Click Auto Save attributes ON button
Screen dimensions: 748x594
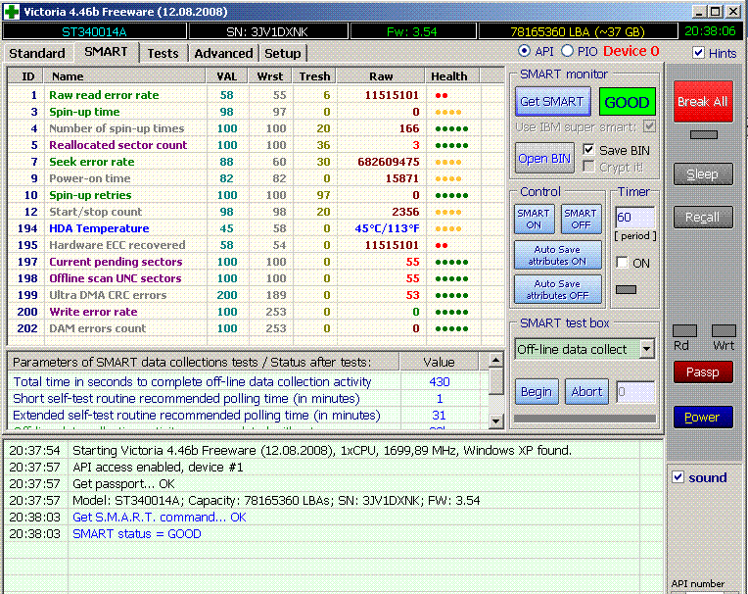coord(557,256)
